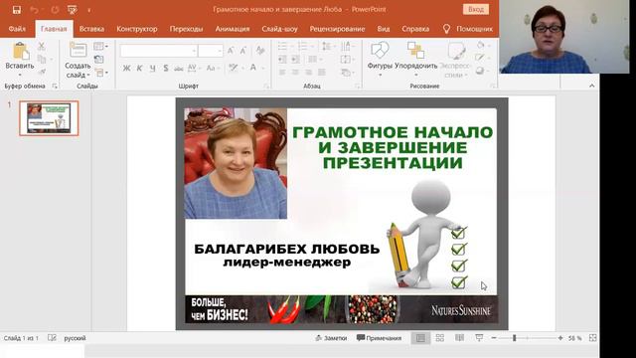The width and height of the screenshot is (636, 358).
Task: Switch to the Конструктор tab
Action: coord(137,29)
